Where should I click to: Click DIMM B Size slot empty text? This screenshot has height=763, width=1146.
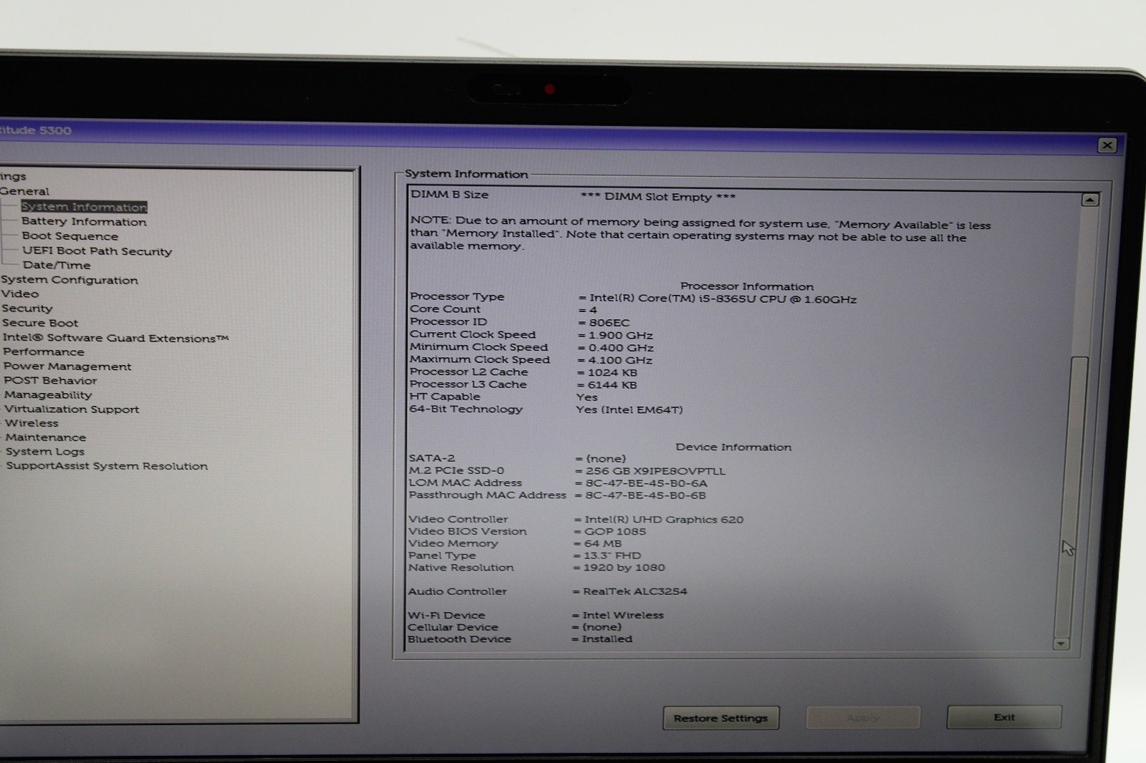point(658,197)
